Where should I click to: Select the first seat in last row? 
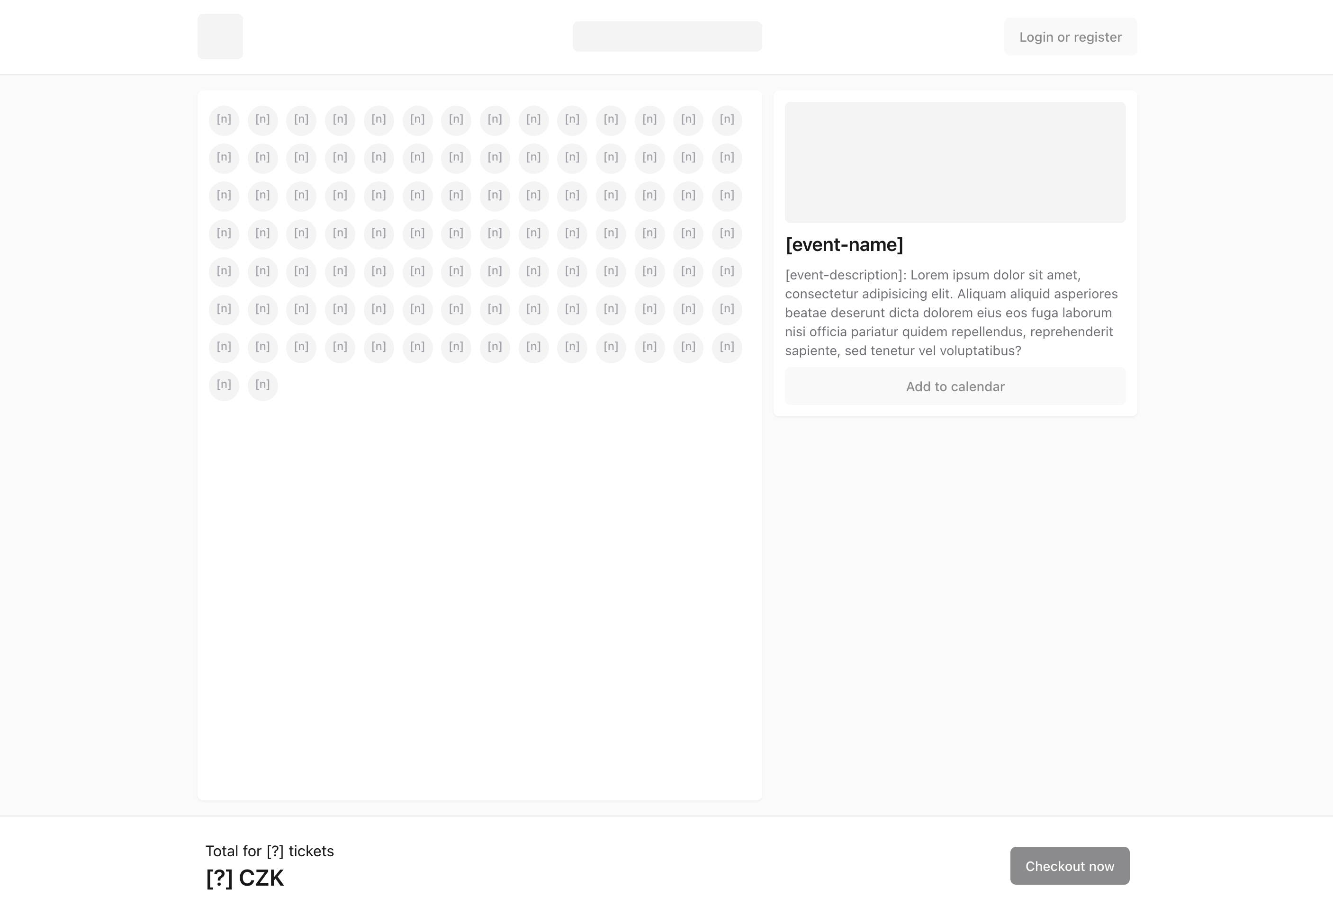pyautogui.click(x=224, y=385)
